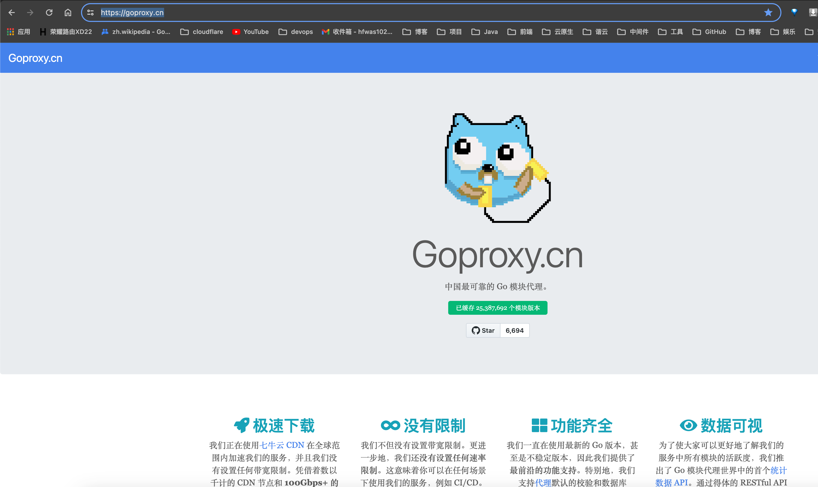Expand the devops bookmark folder

296,32
